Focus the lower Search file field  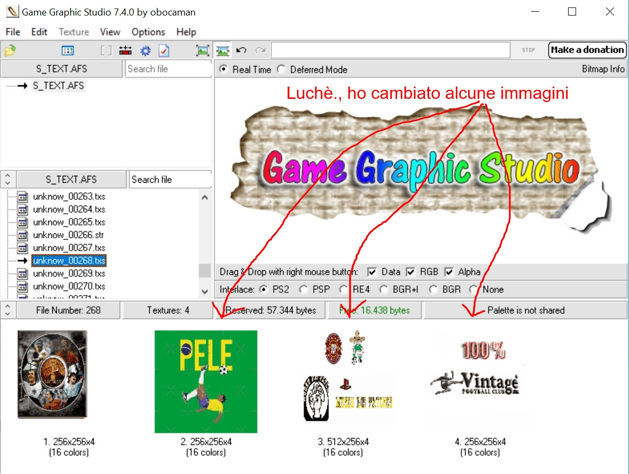[170, 179]
